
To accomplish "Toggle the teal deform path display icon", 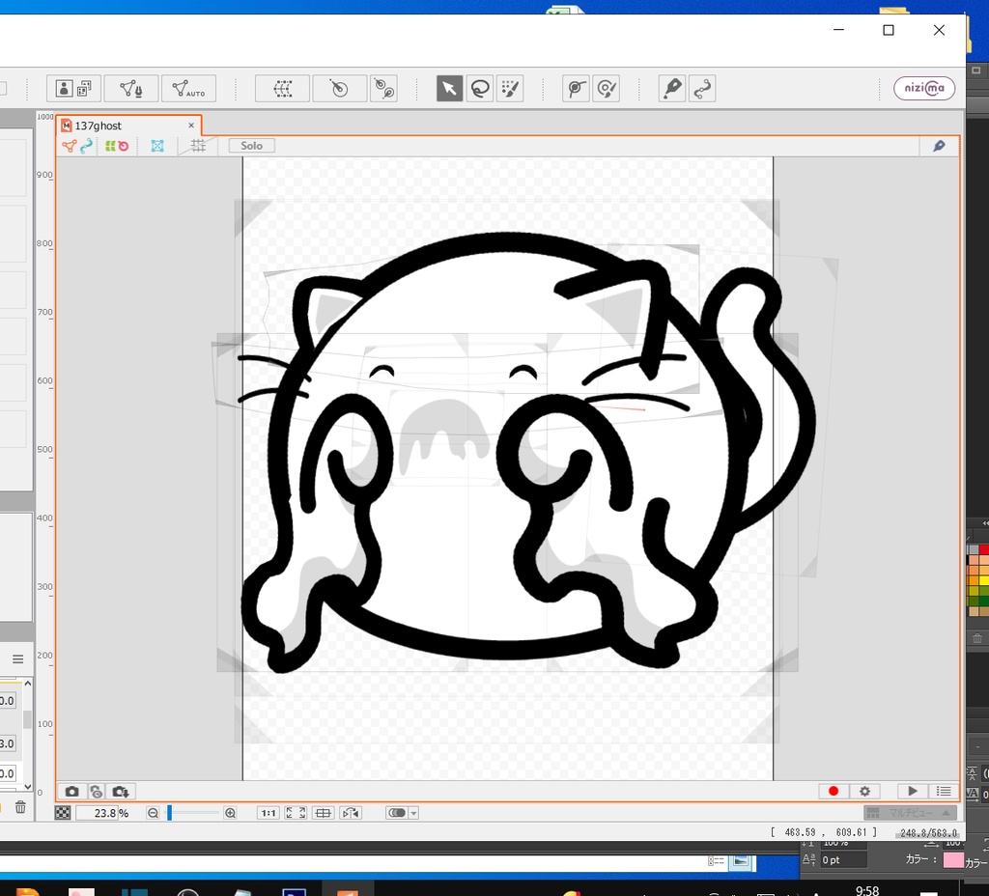I will [86, 147].
